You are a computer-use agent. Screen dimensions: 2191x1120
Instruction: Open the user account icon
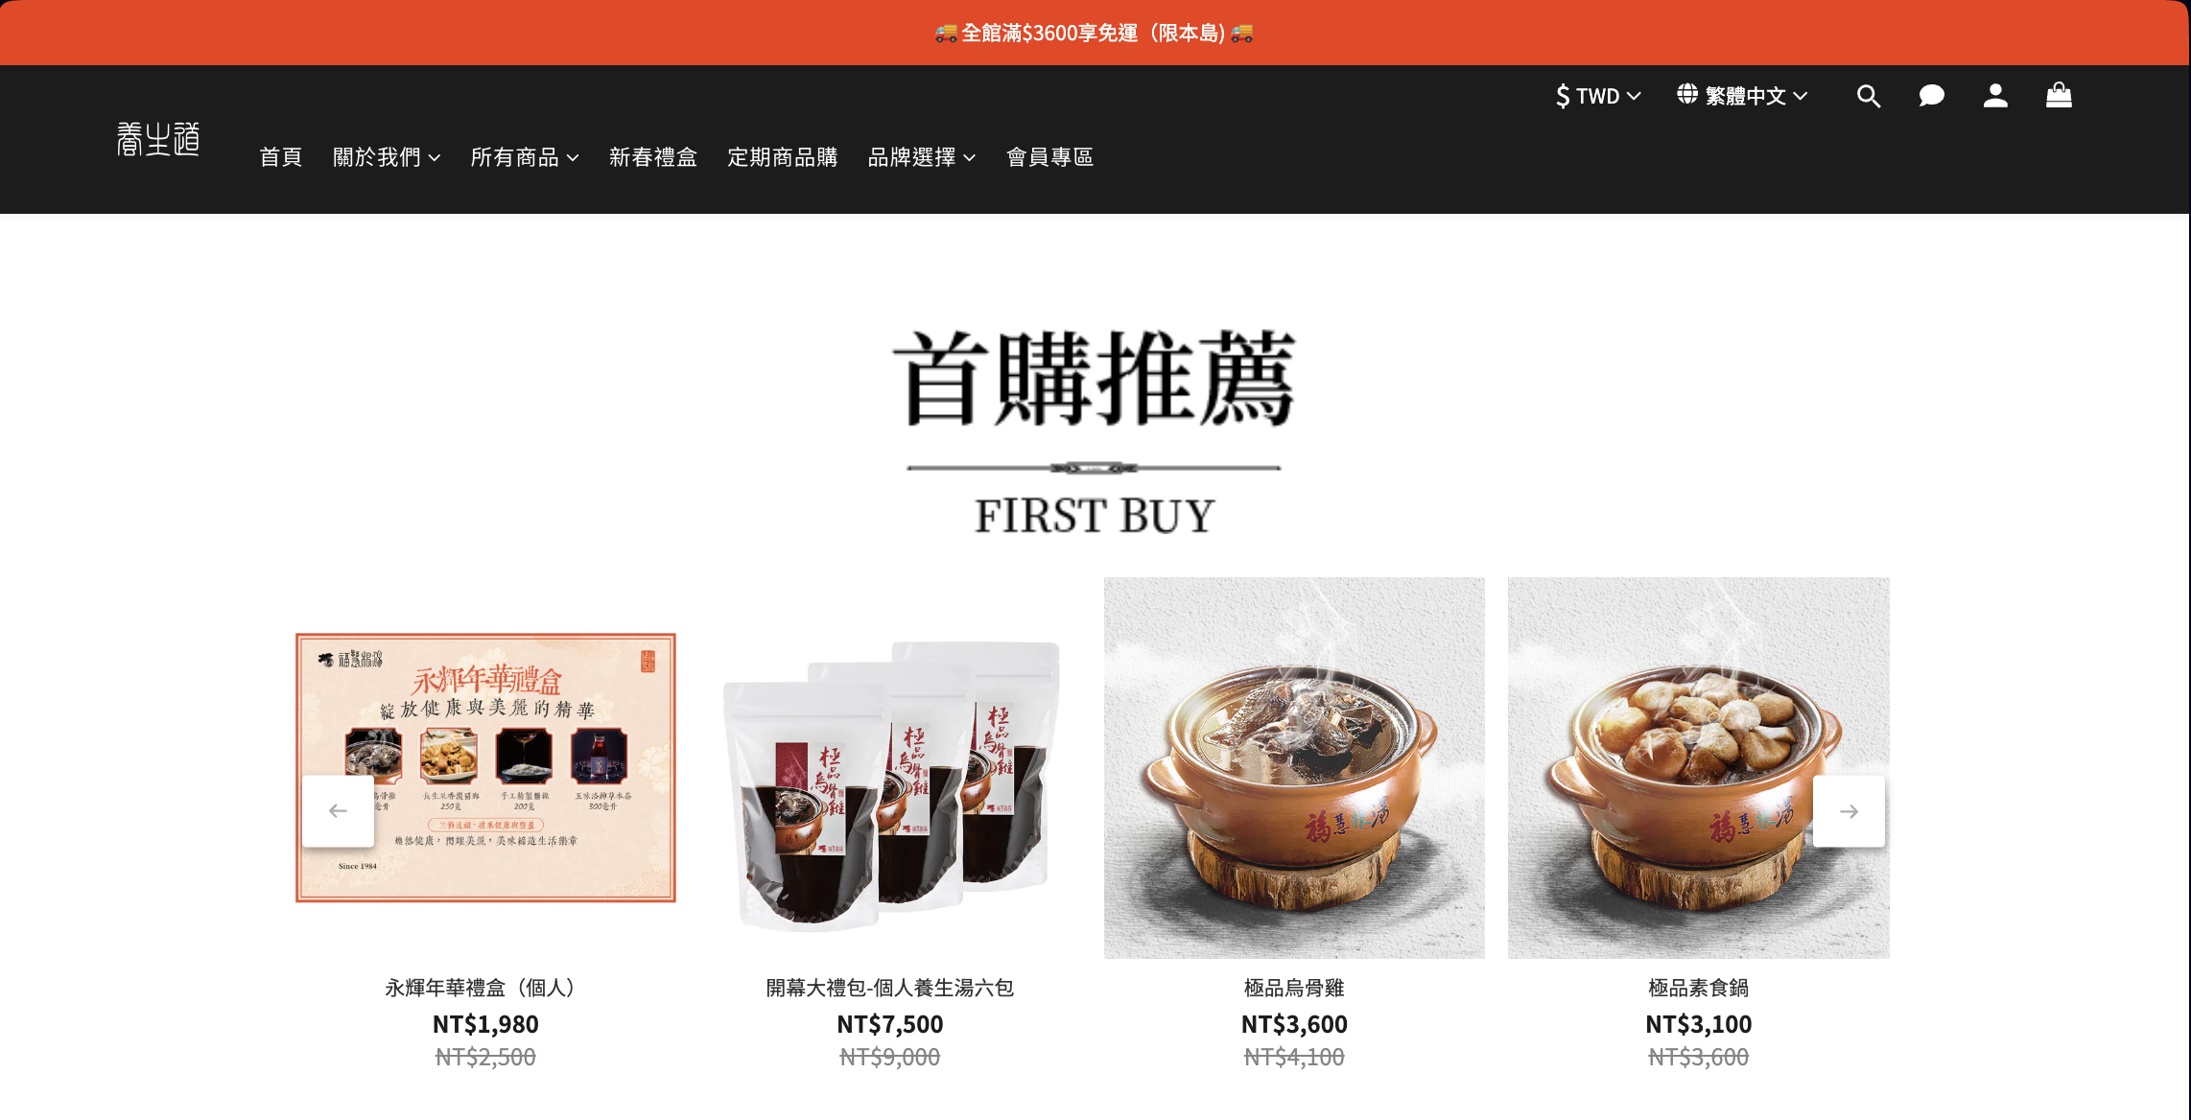[1995, 96]
